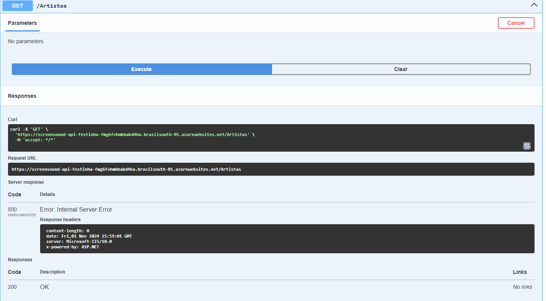
Task: Click the 'No parameters' text
Action: 26,41
